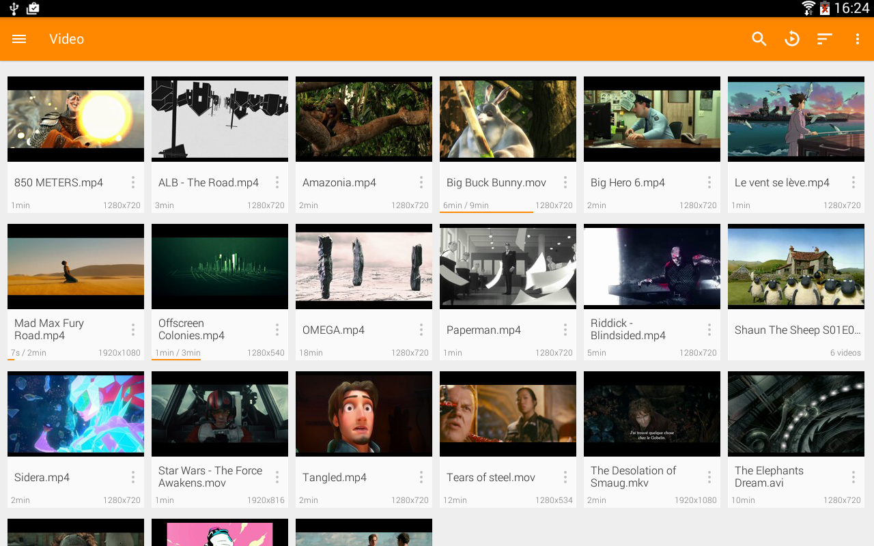Image resolution: width=874 pixels, height=546 pixels.
Task: Play Star Wars - The Force Awakens.mov
Action: point(219,414)
